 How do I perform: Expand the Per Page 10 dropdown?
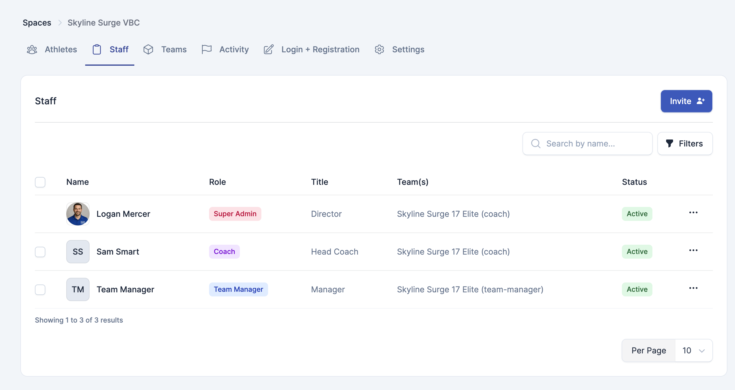(x=693, y=350)
